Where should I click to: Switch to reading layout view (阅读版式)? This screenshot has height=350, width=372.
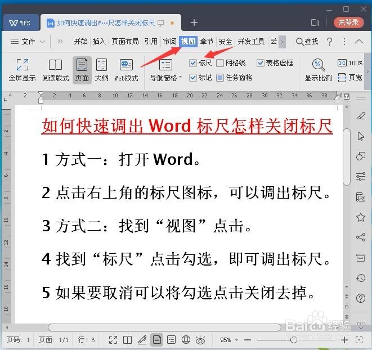[x=55, y=70]
